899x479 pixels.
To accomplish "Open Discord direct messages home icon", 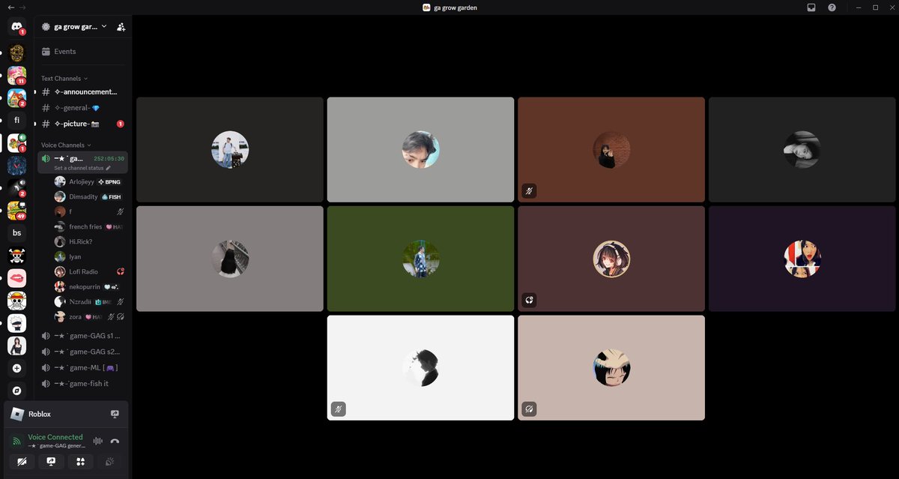I will point(16,28).
